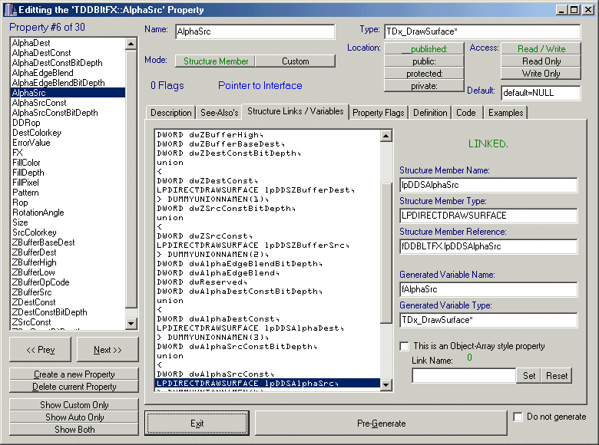The height and width of the screenshot is (445, 599).
Task: Click 'Create a new Property'
Action: pos(74,374)
